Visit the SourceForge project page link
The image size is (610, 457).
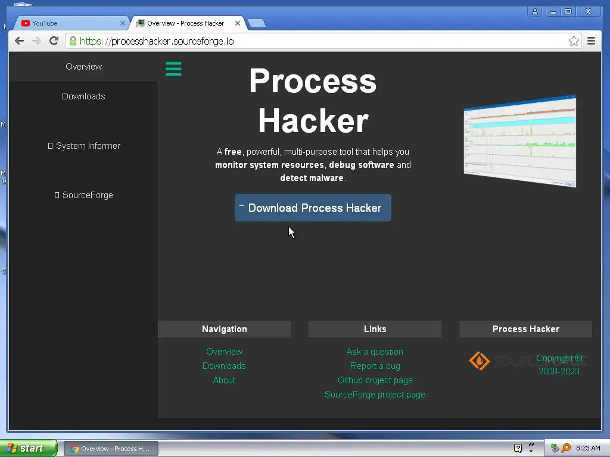click(375, 395)
